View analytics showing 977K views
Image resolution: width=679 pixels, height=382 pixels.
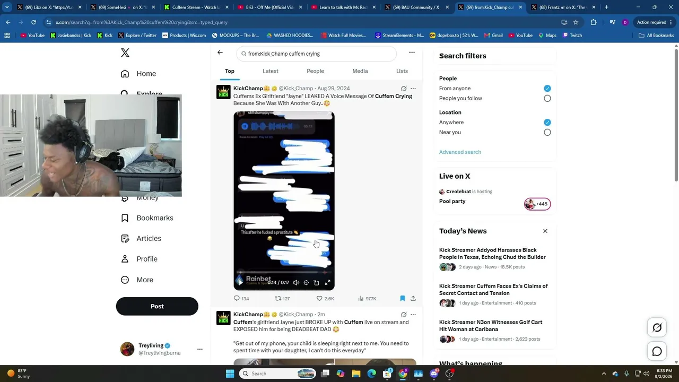pyautogui.click(x=367, y=299)
